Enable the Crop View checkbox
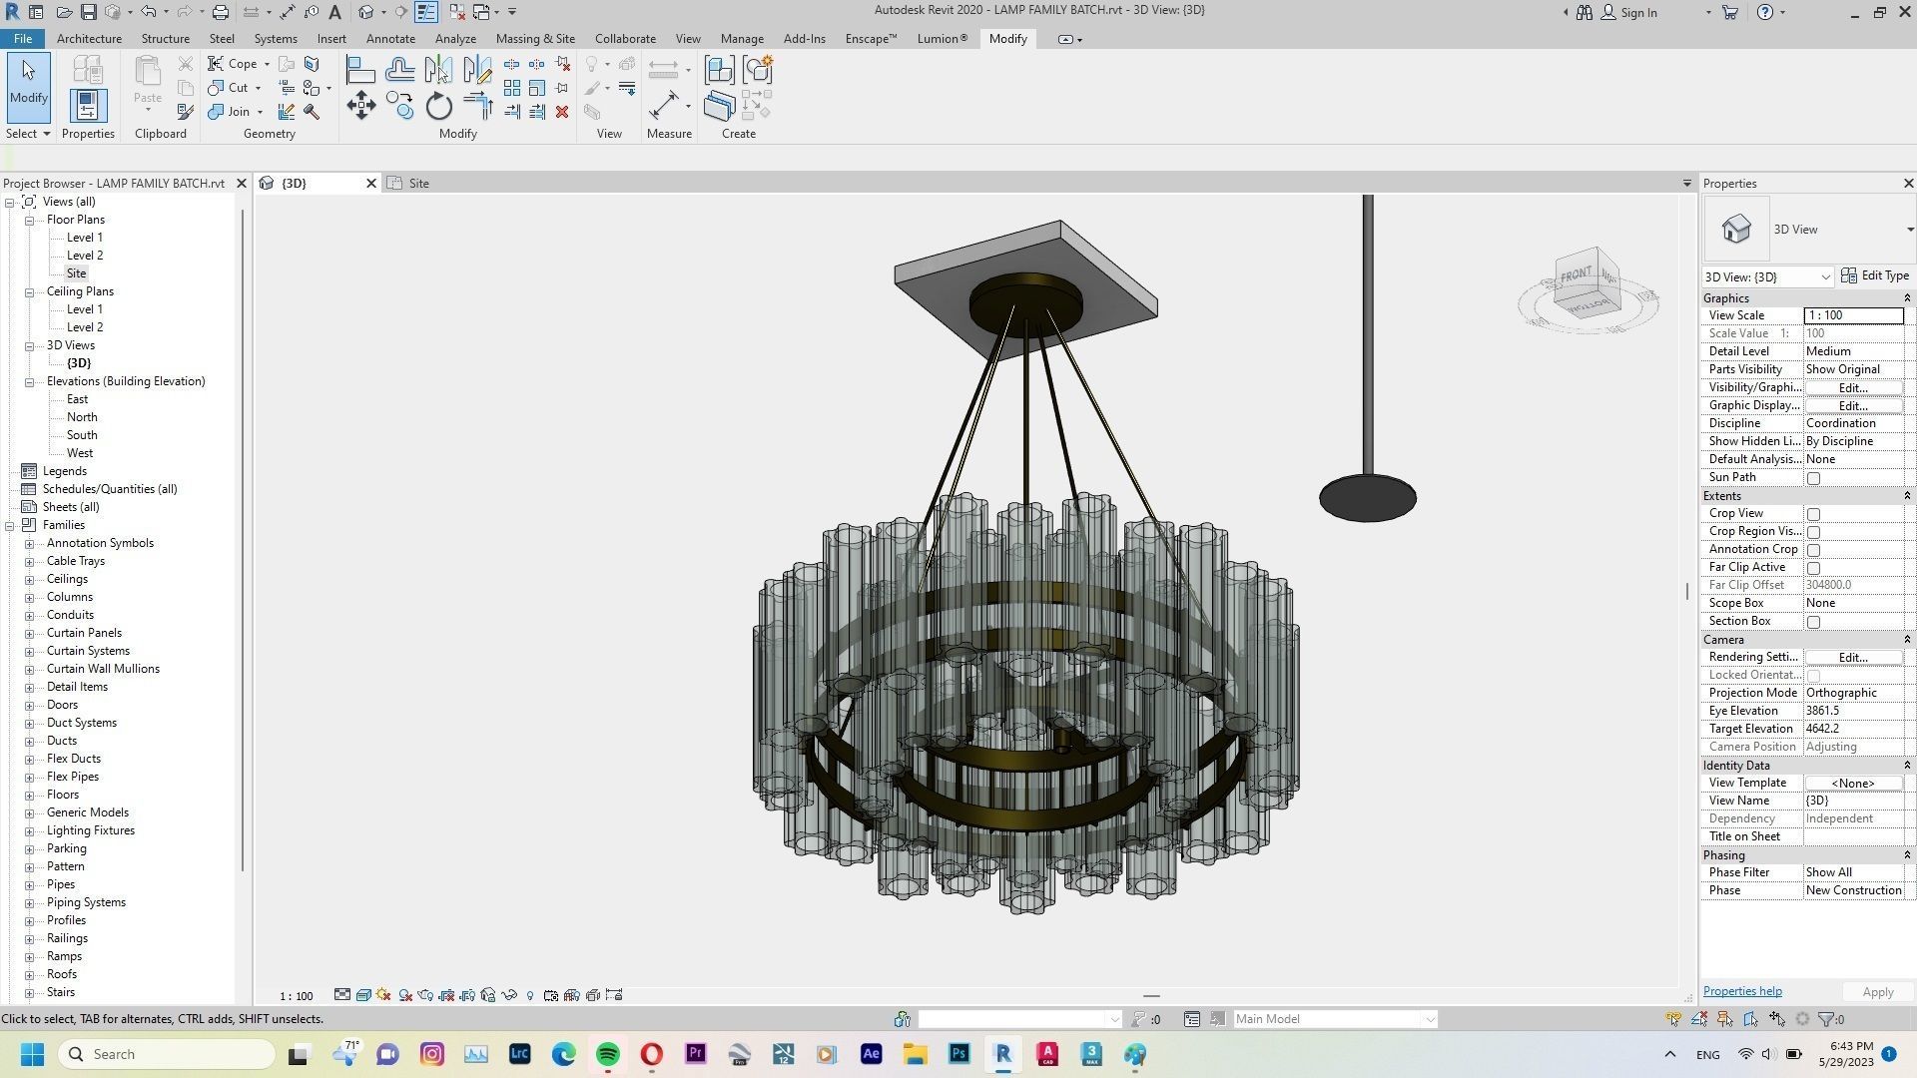This screenshot has height=1078, width=1917. (1813, 514)
